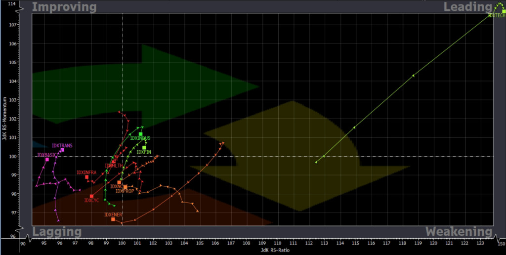
Task: Click the IDXENER orange square marker
Action: click(x=113, y=219)
